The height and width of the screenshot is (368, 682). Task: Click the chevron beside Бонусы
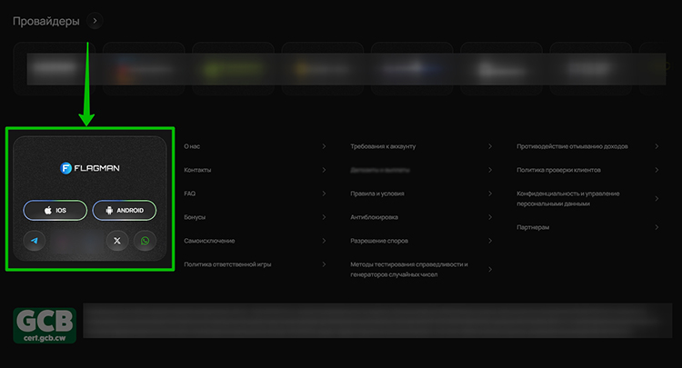click(325, 217)
